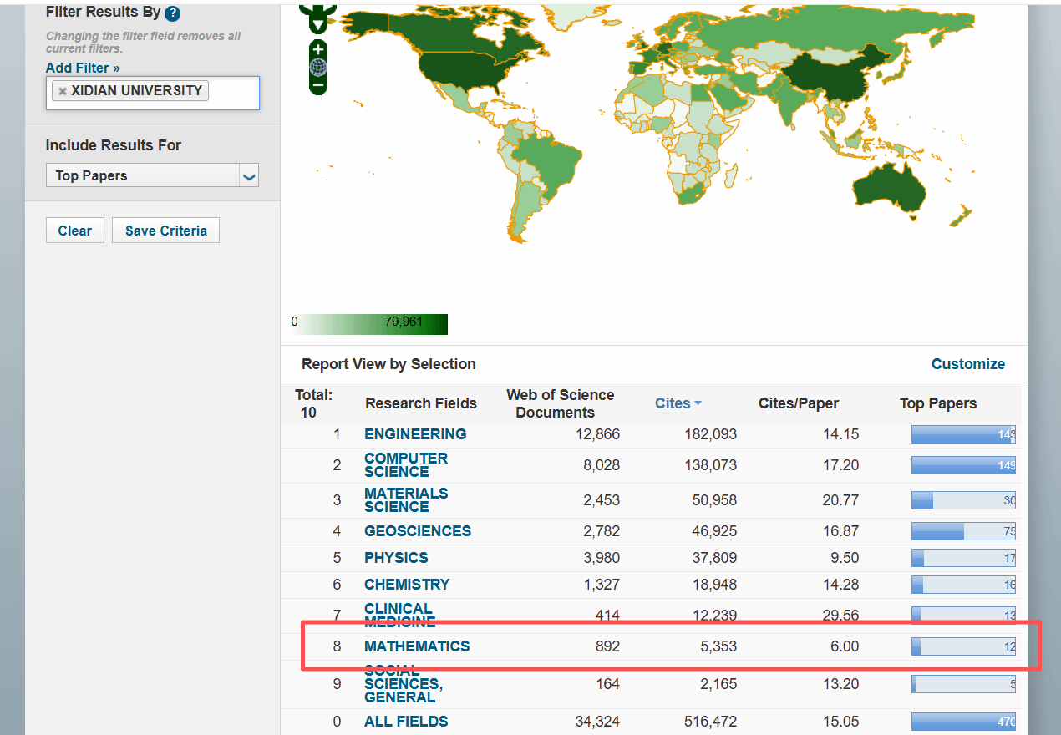Zoom in the world map
The image size is (1061, 735).
318,50
